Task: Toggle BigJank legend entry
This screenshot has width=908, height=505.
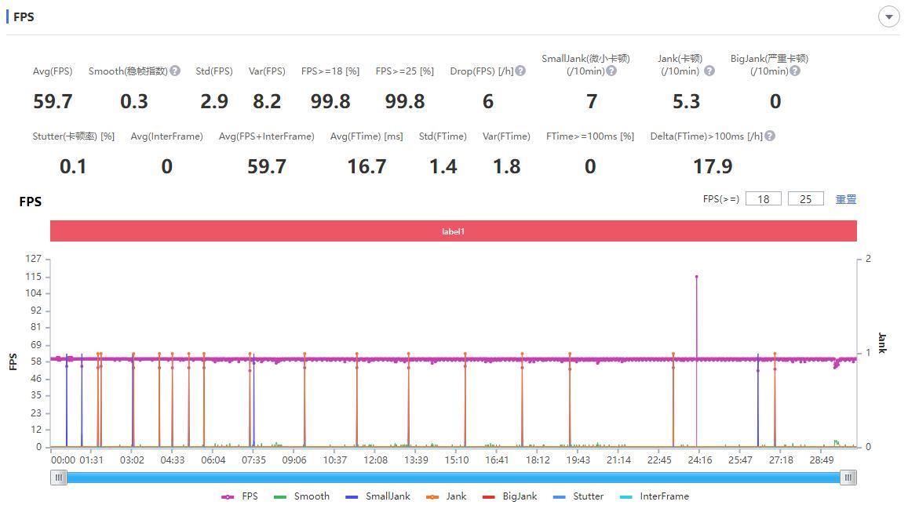Action: point(510,496)
